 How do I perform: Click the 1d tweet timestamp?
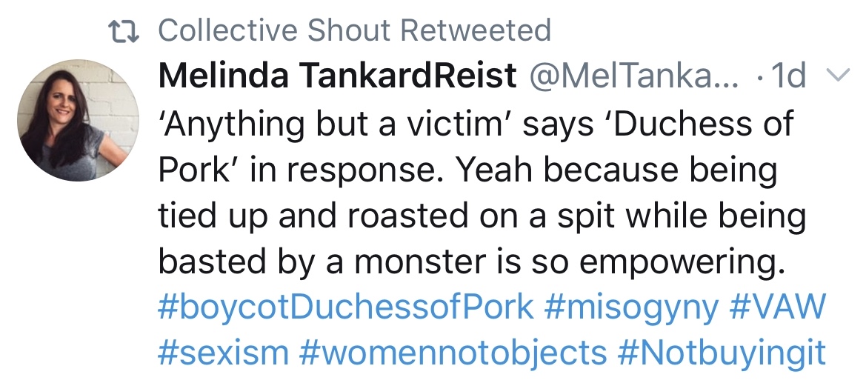787,76
